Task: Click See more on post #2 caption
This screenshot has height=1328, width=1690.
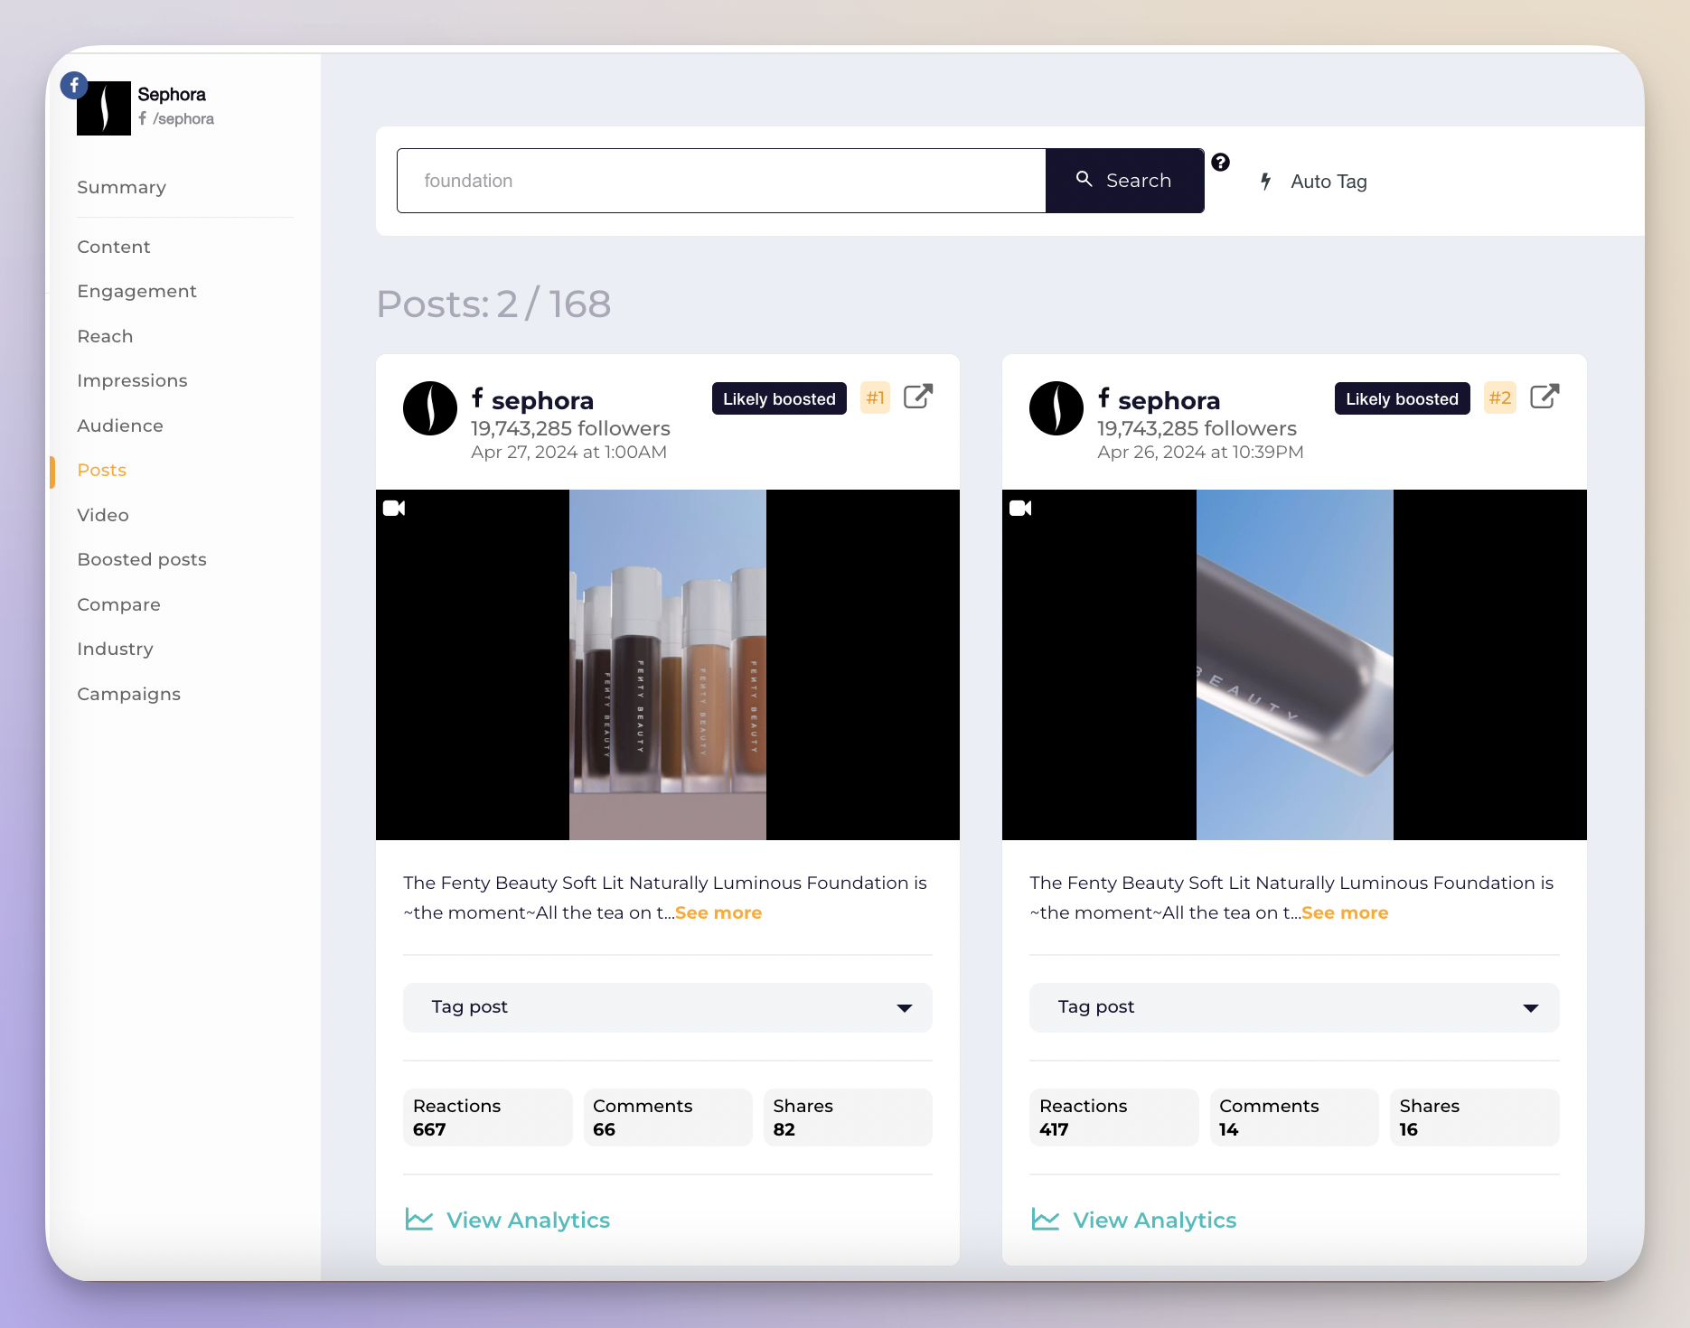Action: click(1345, 912)
